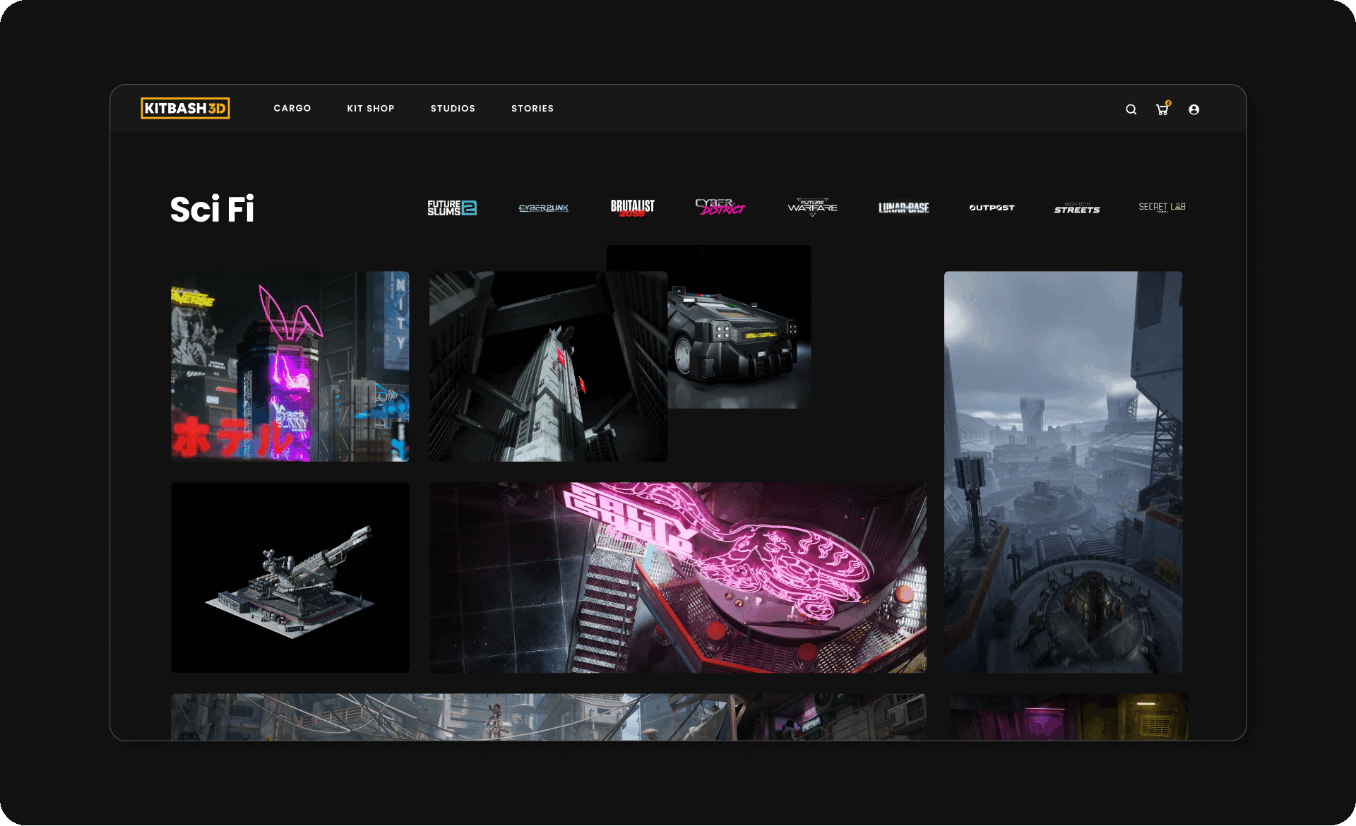Select the Cyber District kit logo
The height and width of the screenshot is (826, 1356).
[x=720, y=207]
